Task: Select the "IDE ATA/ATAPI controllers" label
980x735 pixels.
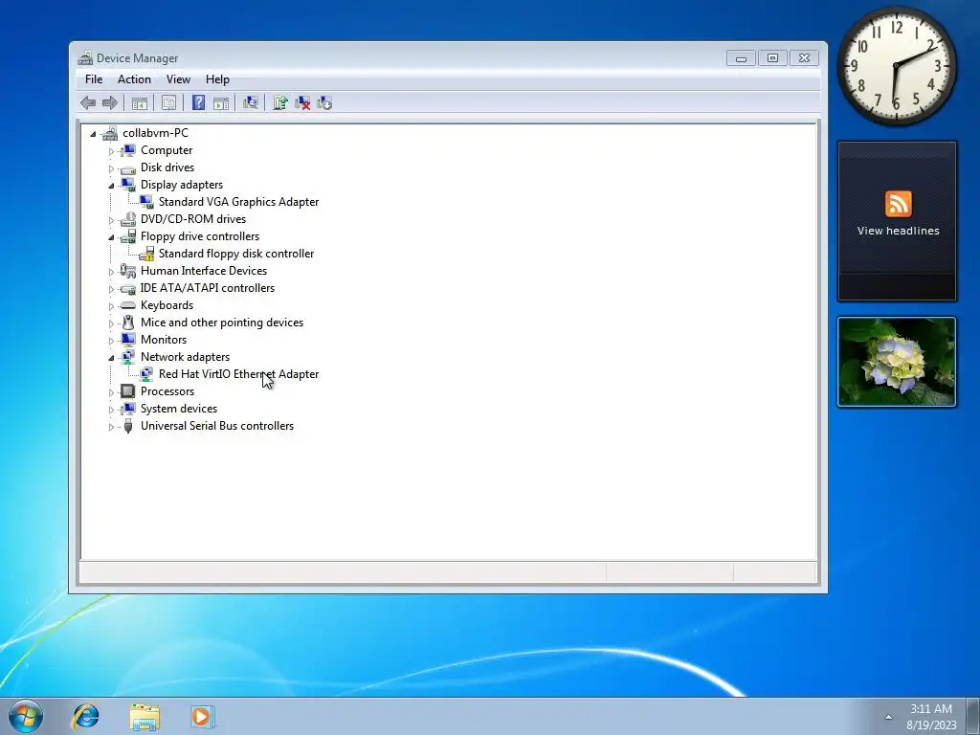Action: pyautogui.click(x=207, y=288)
